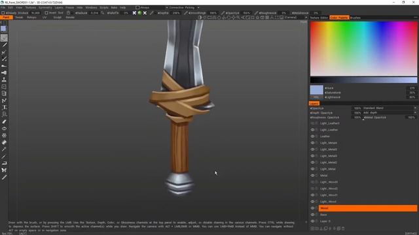Select the Light_Metal layer with no number
Image resolution: width=419 pixels, height=235 pixels.
click(368, 169)
